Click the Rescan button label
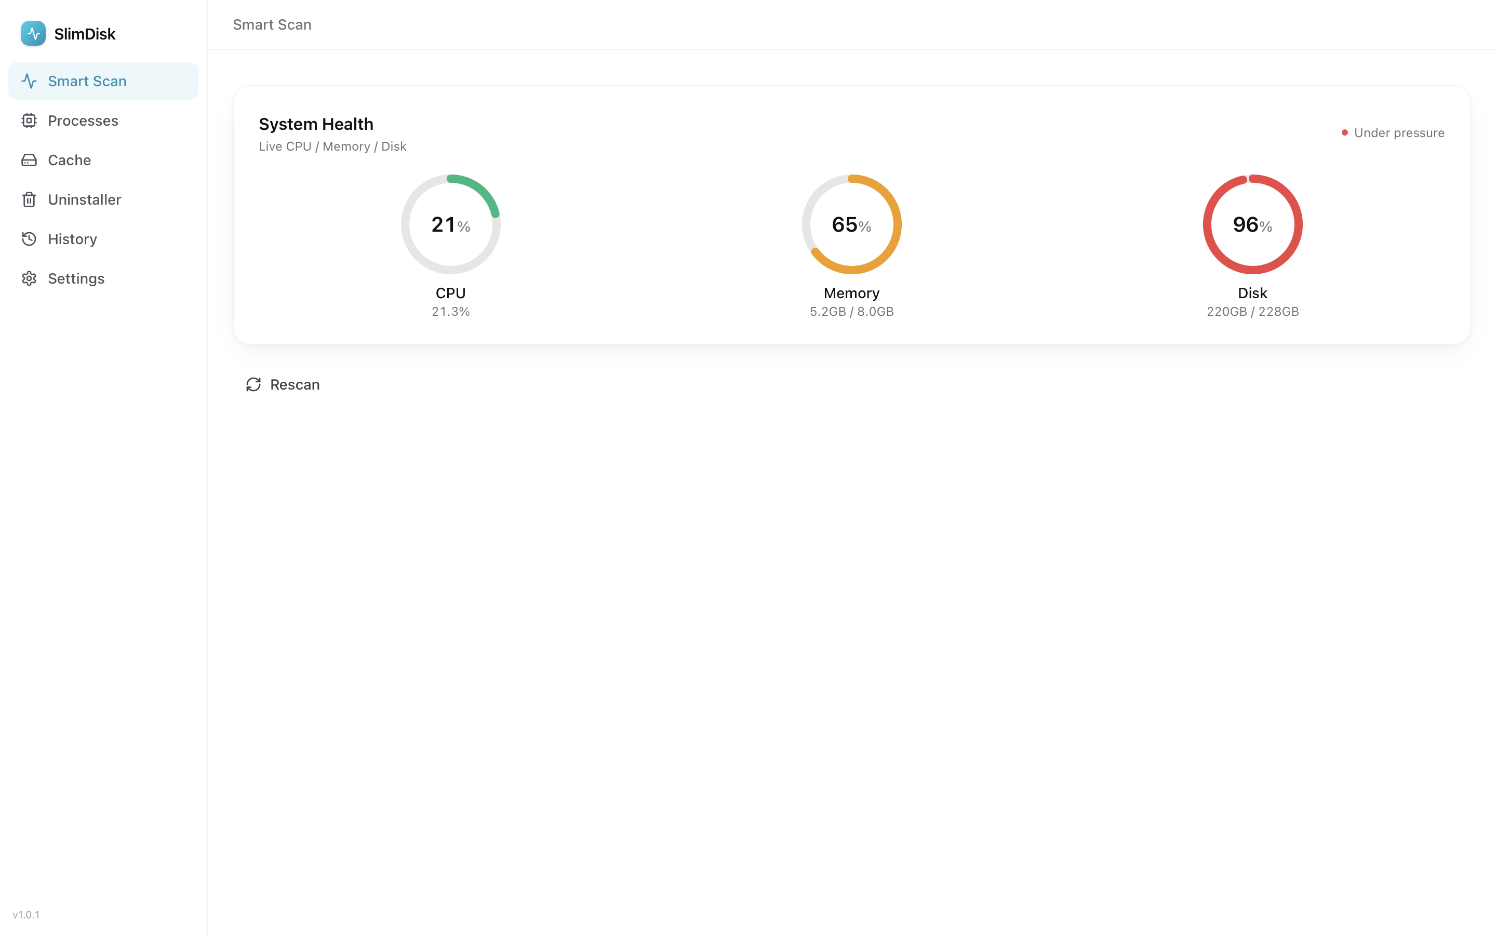The width and height of the screenshot is (1496, 935). (x=295, y=384)
